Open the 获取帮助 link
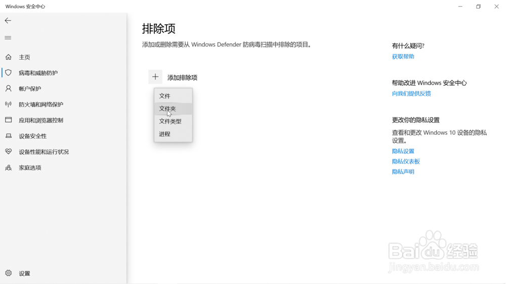Image resolution: width=506 pixels, height=284 pixels. coord(403,56)
